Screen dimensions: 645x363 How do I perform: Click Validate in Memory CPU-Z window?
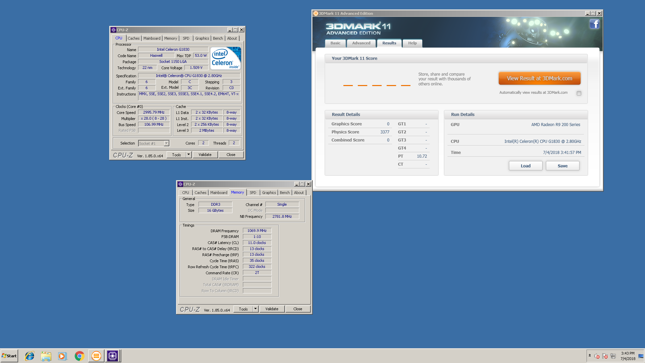(272, 309)
